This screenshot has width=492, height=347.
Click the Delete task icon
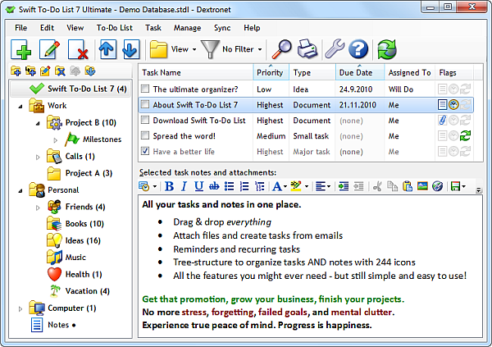78,49
